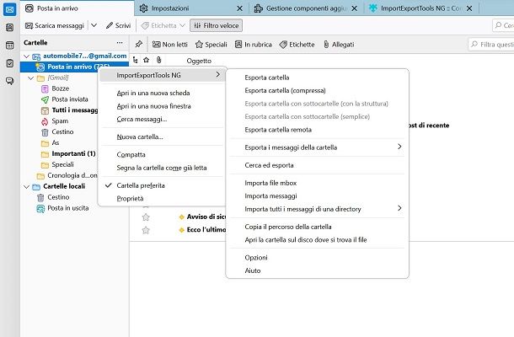Open the Etichetta dropdown

tap(163, 25)
